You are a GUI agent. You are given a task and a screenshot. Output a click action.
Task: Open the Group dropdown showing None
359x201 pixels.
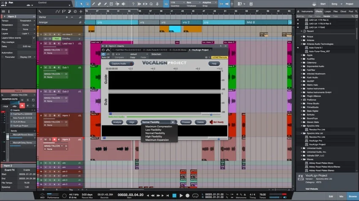[27, 29]
